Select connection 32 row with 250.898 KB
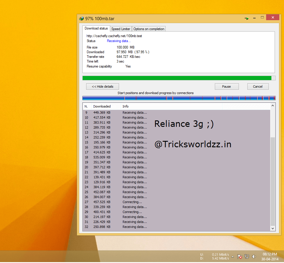Image resolution: width=284 pixels, height=263 pixels. pyautogui.click(x=177, y=227)
